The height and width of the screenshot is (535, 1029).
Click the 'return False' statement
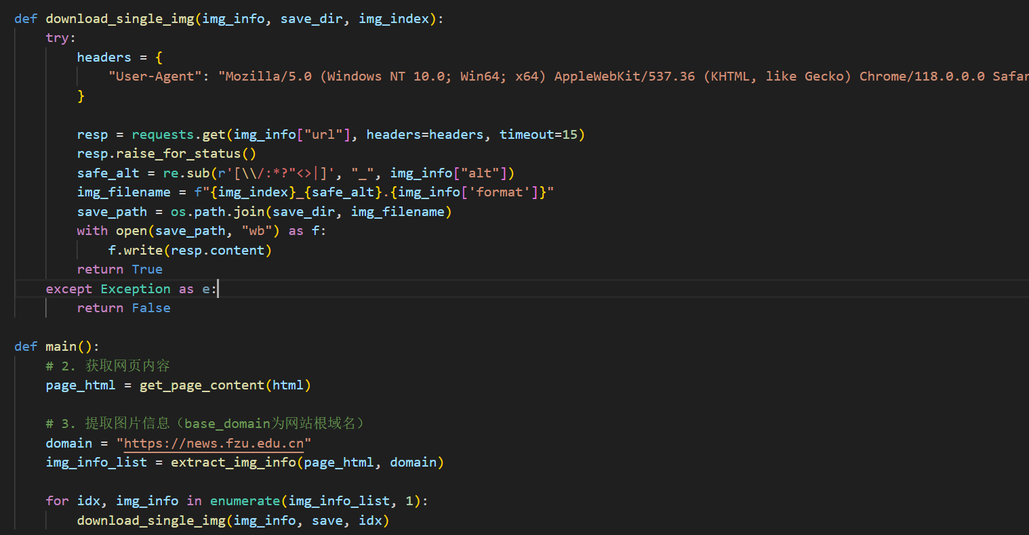coord(124,308)
